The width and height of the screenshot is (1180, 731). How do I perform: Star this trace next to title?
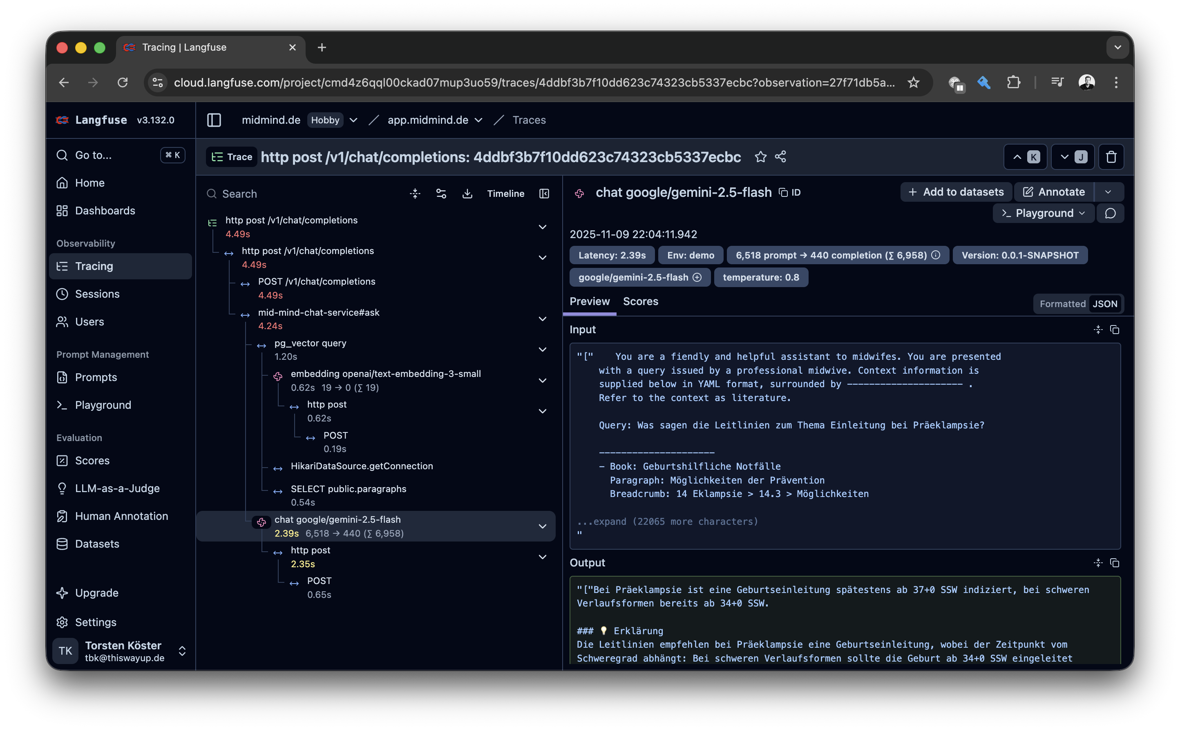[760, 157]
